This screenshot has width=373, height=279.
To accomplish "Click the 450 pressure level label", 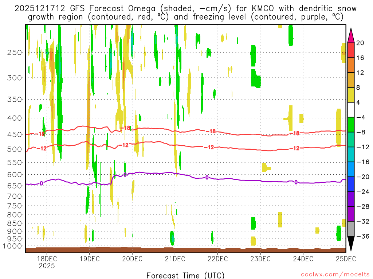I will pyautogui.click(x=15, y=134).
